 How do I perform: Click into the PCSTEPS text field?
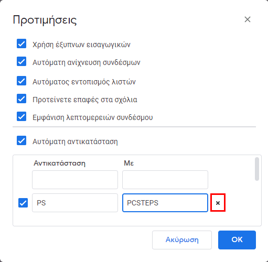pos(165,203)
